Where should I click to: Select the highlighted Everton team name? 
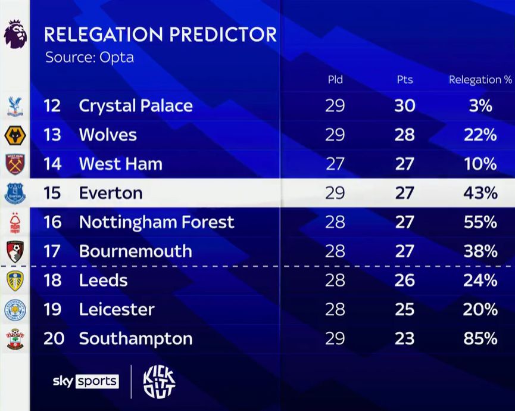pyautogui.click(x=110, y=193)
